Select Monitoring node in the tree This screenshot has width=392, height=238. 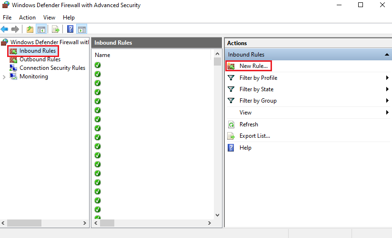[x=34, y=76]
